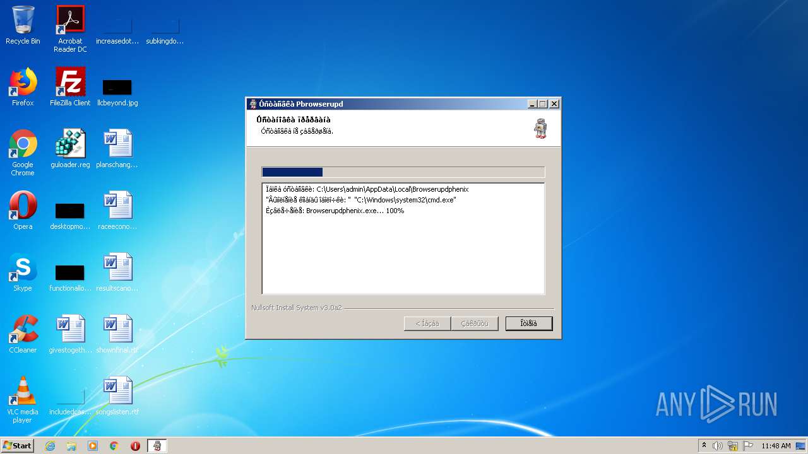
Task: Open Firefox desktop shortcut
Action: coord(23,87)
